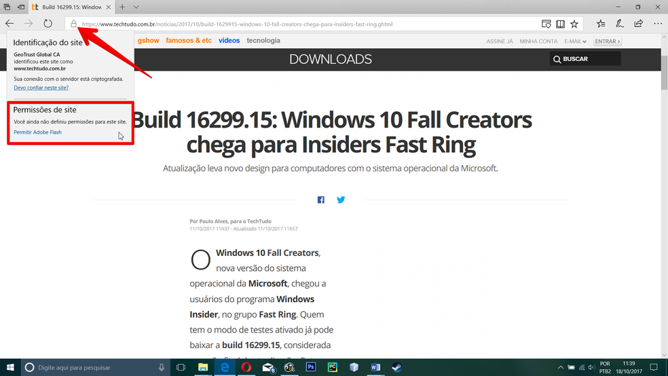Click the Cortana microphone icon
The height and width of the screenshot is (376, 668).
point(162,367)
